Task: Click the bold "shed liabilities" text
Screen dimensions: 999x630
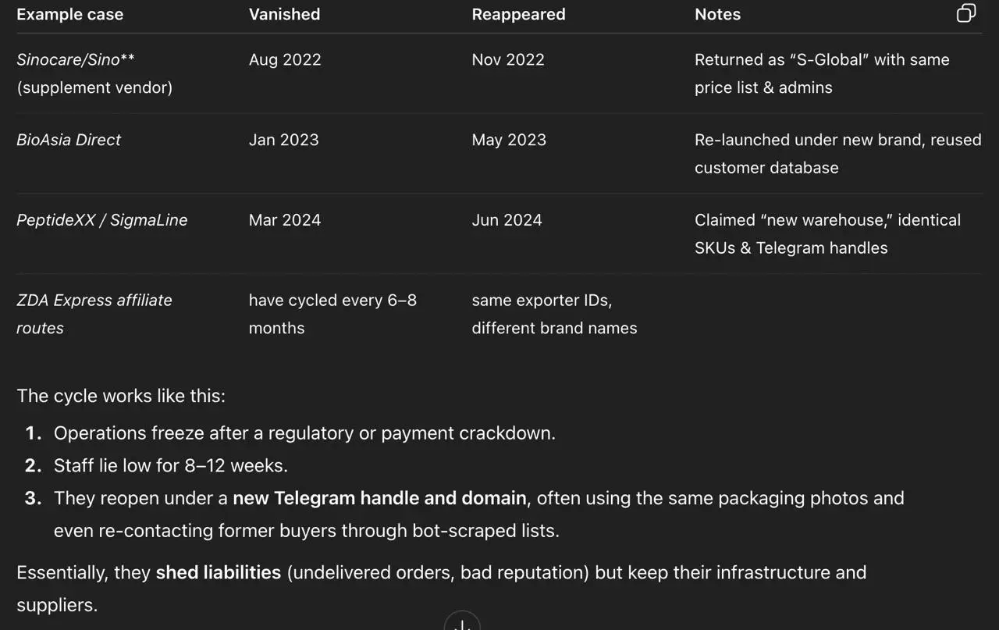Action: [219, 572]
